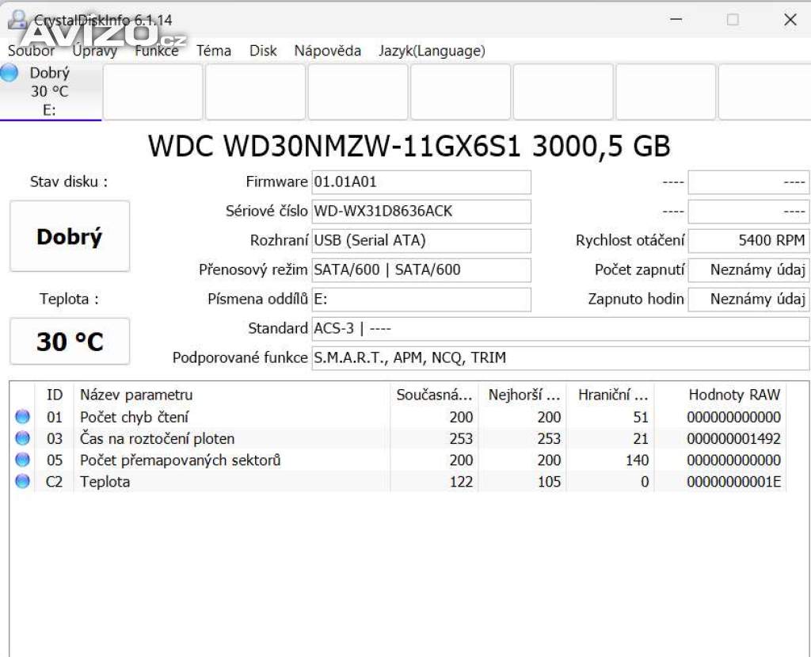Image resolution: width=811 pixels, height=657 pixels.
Task: Open the Funkce menu
Action: coord(156,51)
